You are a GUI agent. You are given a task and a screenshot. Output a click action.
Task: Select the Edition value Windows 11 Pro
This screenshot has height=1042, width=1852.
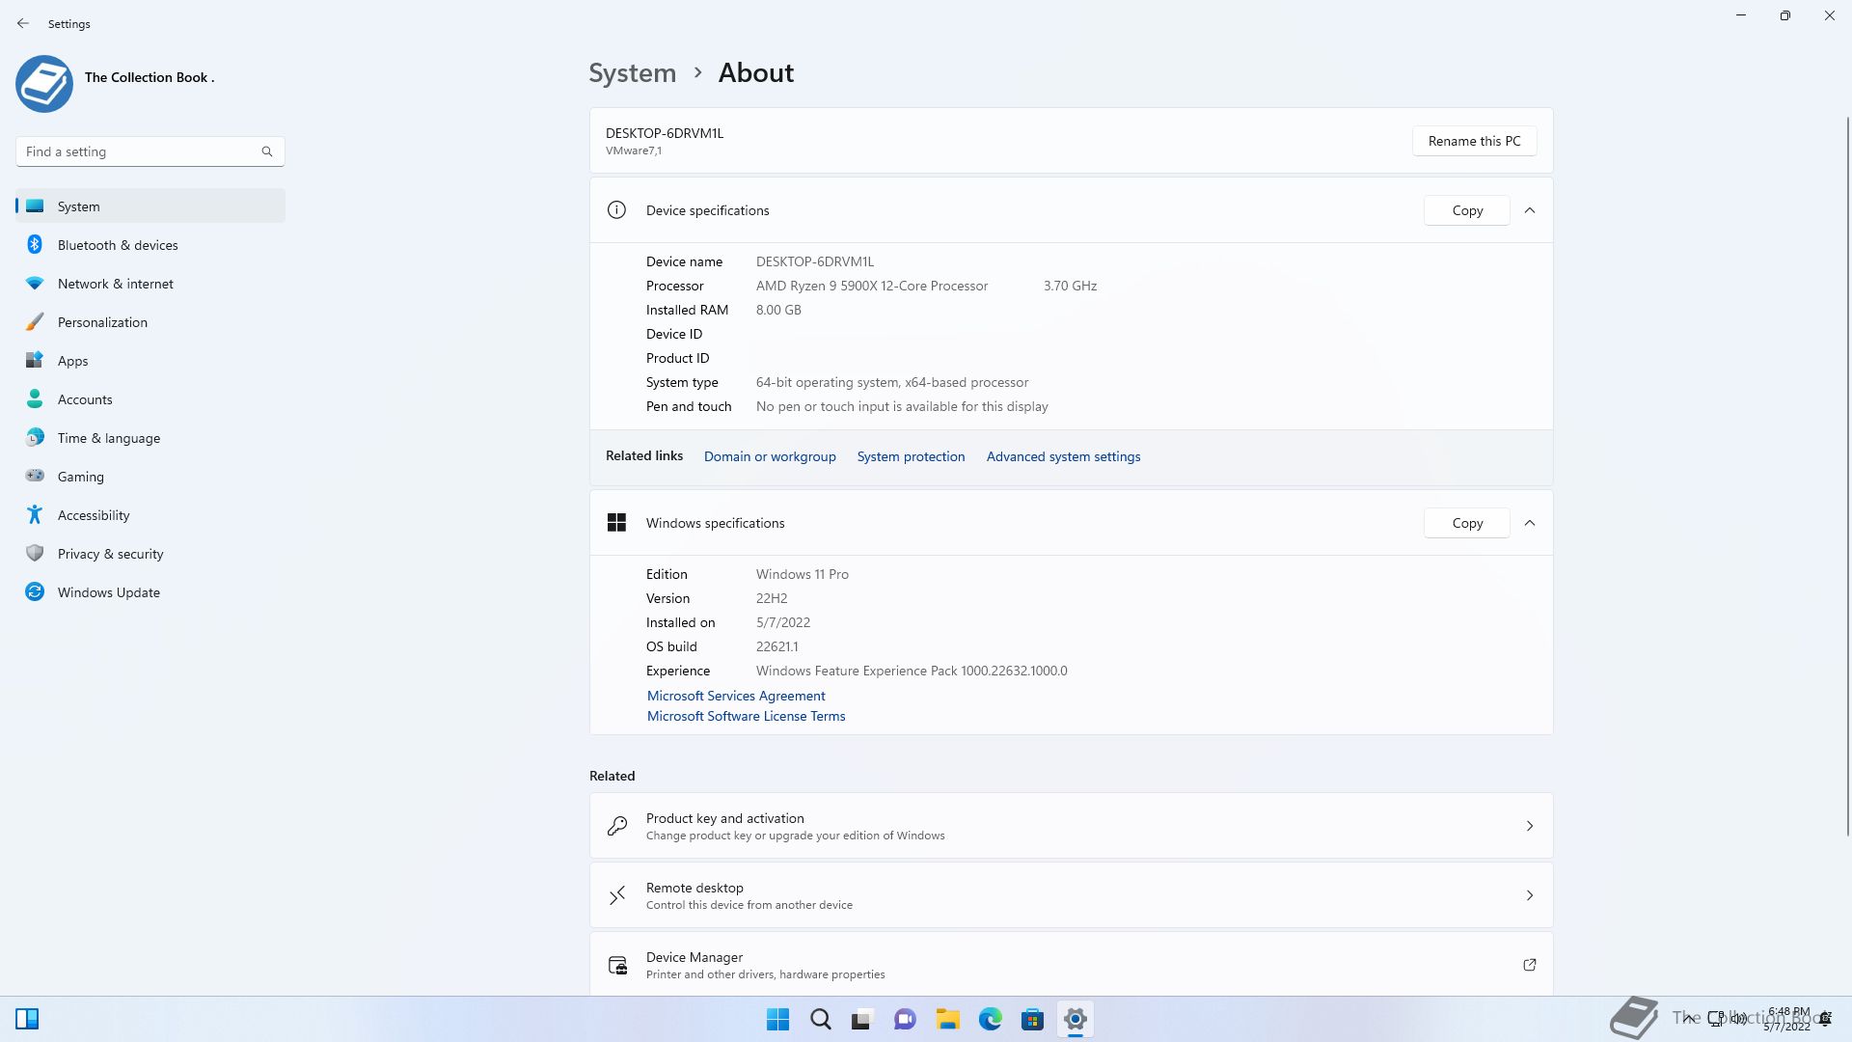[x=803, y=574]
